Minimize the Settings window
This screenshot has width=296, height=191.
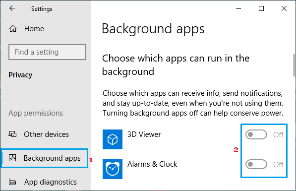(238, 8)
